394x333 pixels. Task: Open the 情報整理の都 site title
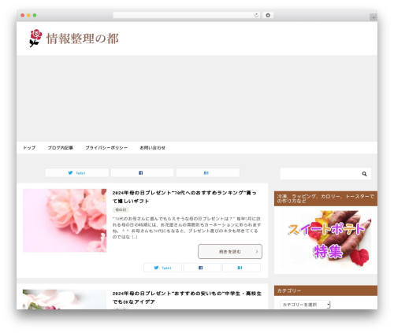(x=83, y=39)
